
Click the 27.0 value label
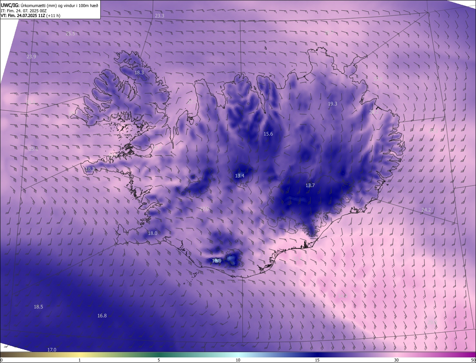pyautogui.click(x=204, y=209)
